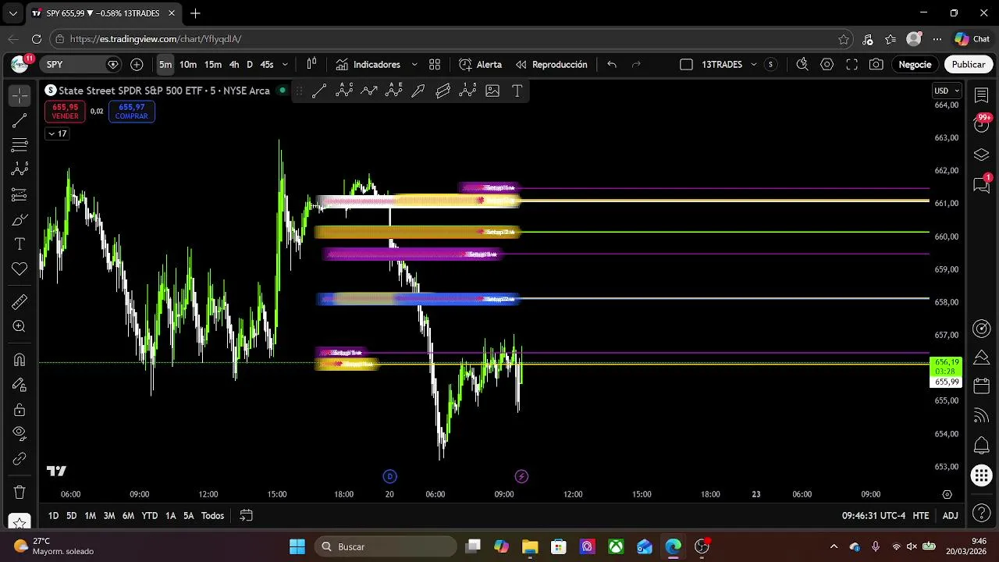Expand the 17 indicators legend
The image size is (999, 562).
[57, 133]
